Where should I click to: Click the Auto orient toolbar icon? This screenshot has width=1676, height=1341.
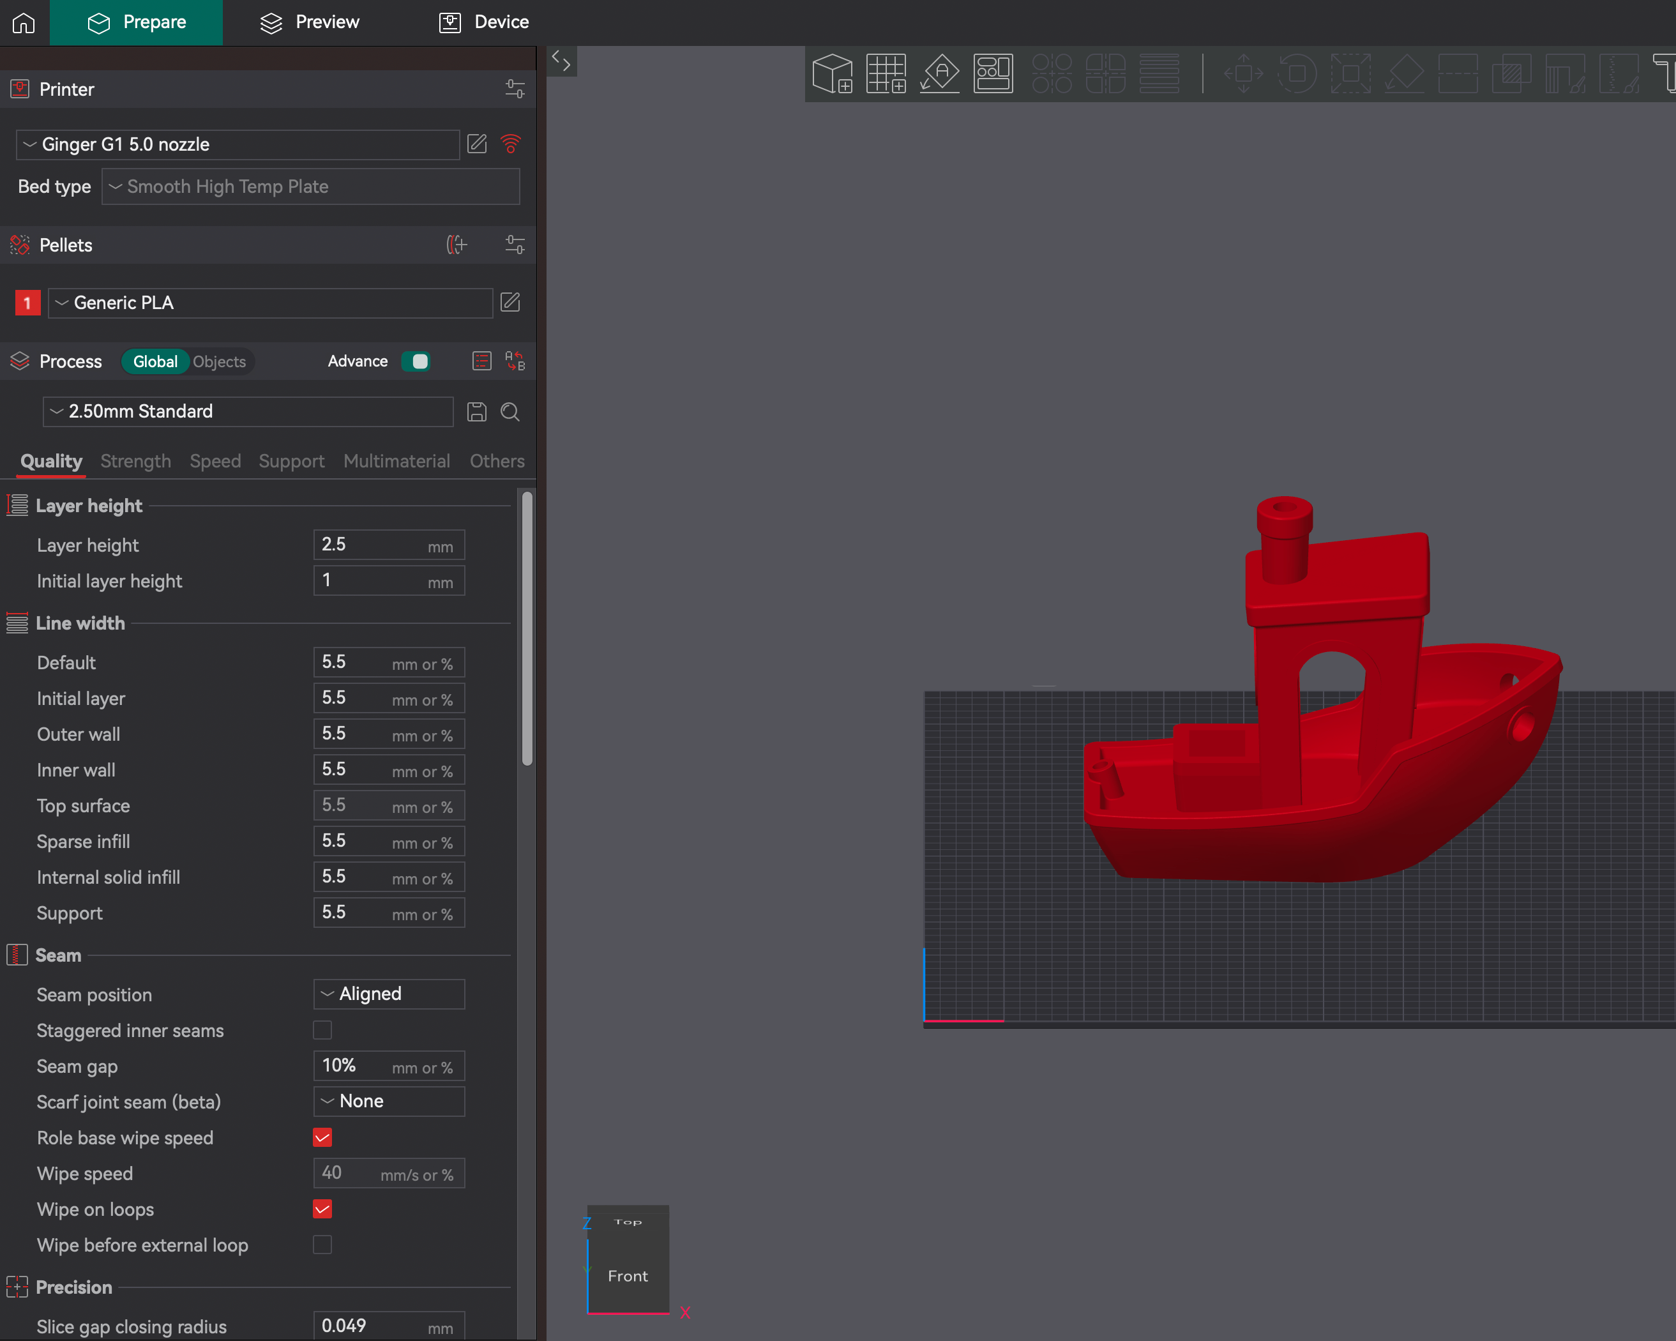point(940,74)
